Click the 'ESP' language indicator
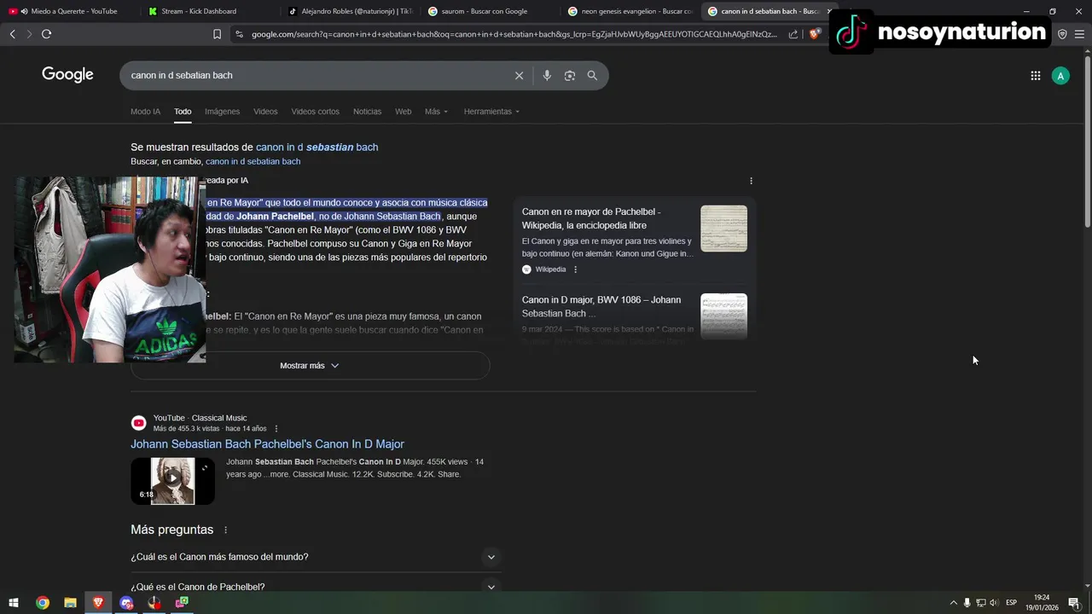This screenshot has height=614, width=1092. pos(1011,603)
